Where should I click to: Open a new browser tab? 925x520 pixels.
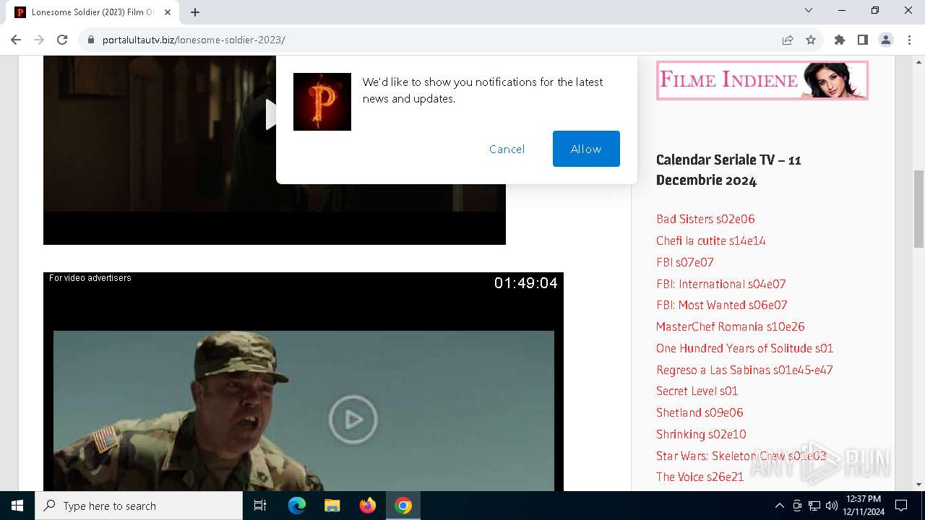click(x=195, y=12)
